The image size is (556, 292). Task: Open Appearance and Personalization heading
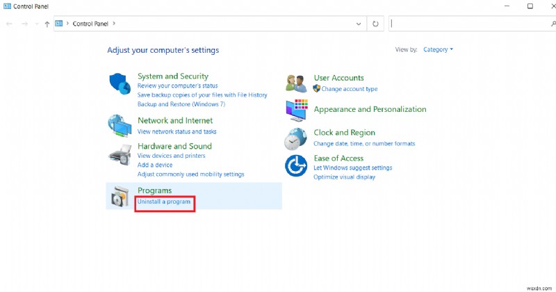tap(370, 109)
